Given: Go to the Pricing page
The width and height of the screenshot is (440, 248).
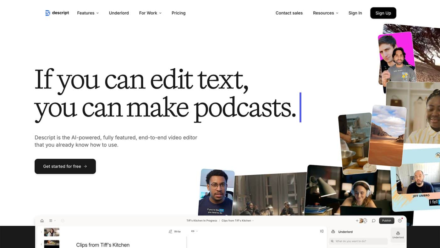Looking at the screenshot, I should tap(179, 13).
